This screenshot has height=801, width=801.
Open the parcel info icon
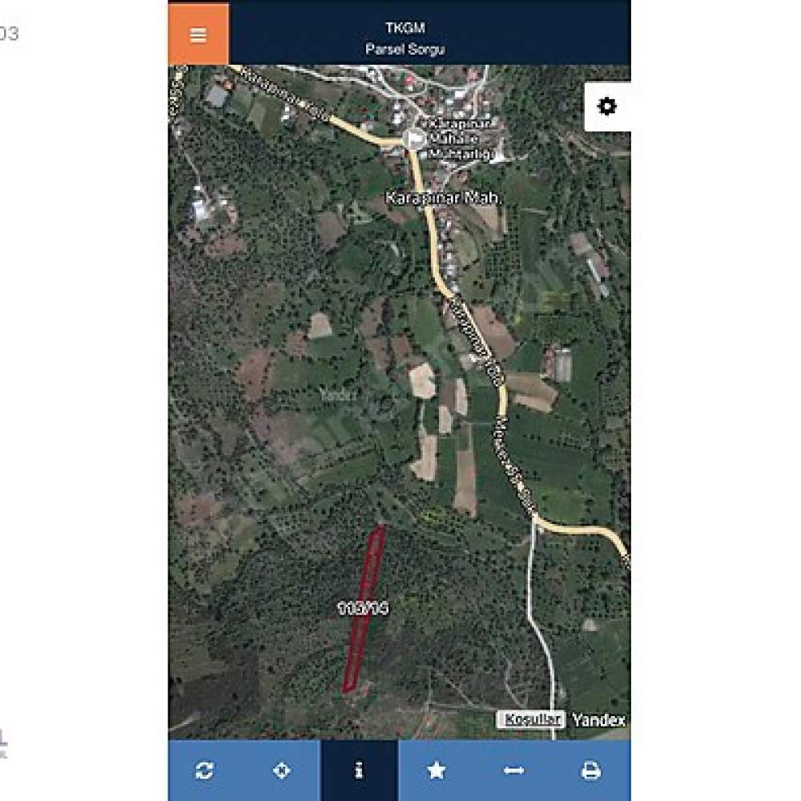[x=359, y=770]
